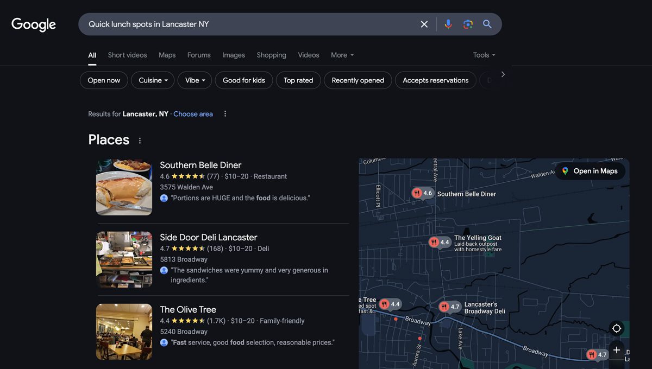Switch to the Forums tab
The width and height of the screenshot is (652, 369).
point(199,55)
